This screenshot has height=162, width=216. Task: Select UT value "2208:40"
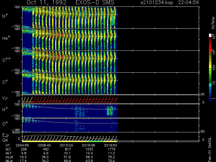point(44,145)
